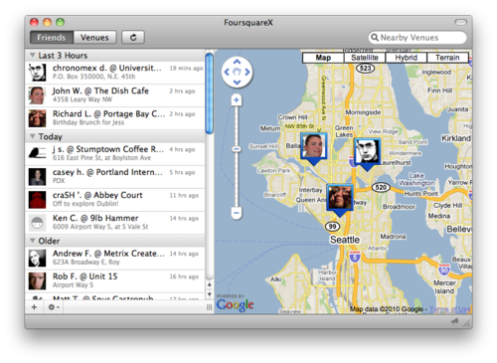Click the 99 highway shield on map

332,227
